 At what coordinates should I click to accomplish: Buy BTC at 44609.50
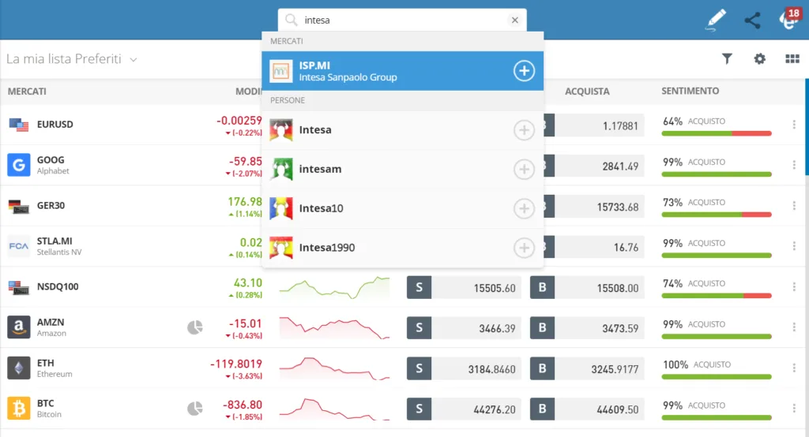pos(587,409)
